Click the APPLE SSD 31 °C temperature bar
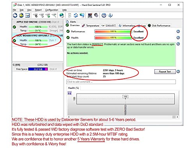 [38, 31]
